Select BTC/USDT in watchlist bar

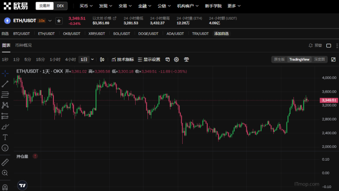(22, 34)
